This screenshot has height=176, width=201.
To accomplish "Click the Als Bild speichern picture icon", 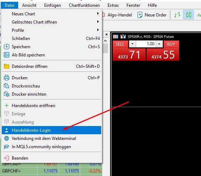I will 6,55.
